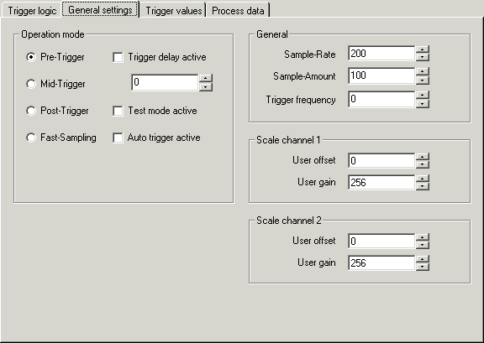Decrease the Trigger frequency value
The height and width of the screenshot is (343, 484).
423,103
